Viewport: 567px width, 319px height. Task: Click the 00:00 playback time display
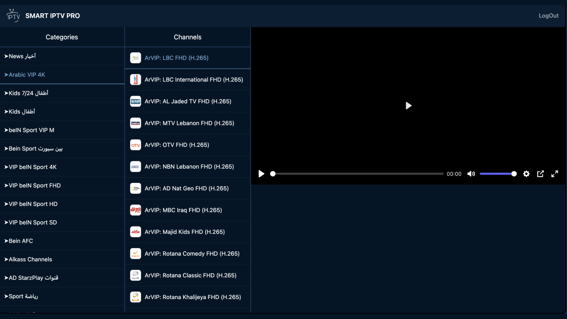click(454, 174)
